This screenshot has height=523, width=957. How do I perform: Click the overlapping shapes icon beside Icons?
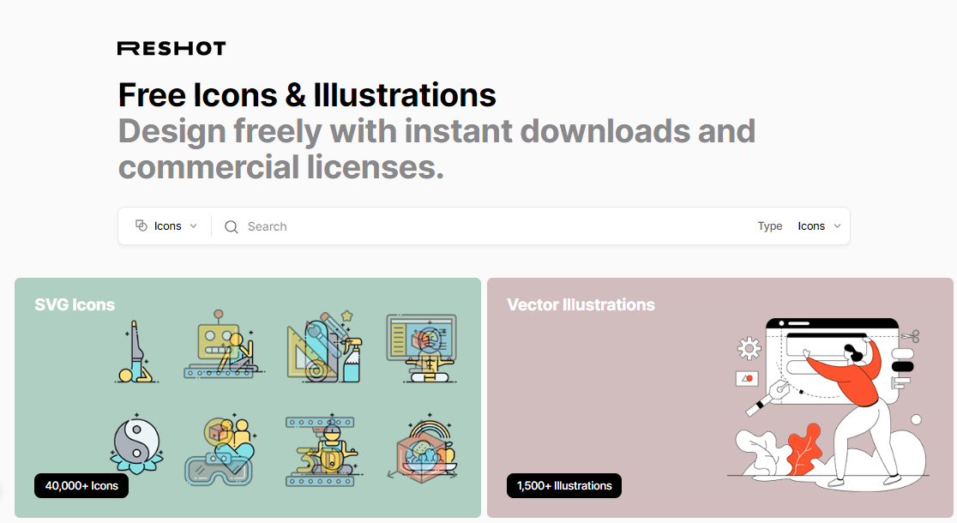pyautogui.click(x=141, y=226)
